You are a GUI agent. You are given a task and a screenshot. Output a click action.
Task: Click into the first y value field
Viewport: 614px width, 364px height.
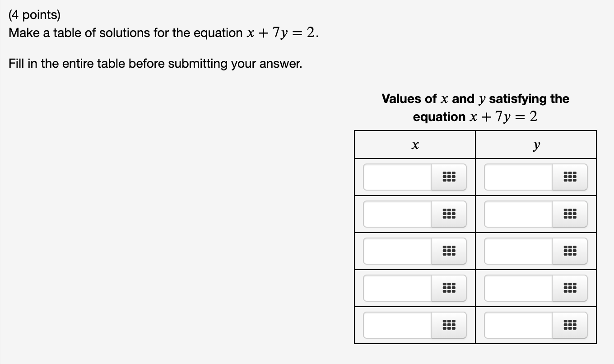[x=516, y=177]
